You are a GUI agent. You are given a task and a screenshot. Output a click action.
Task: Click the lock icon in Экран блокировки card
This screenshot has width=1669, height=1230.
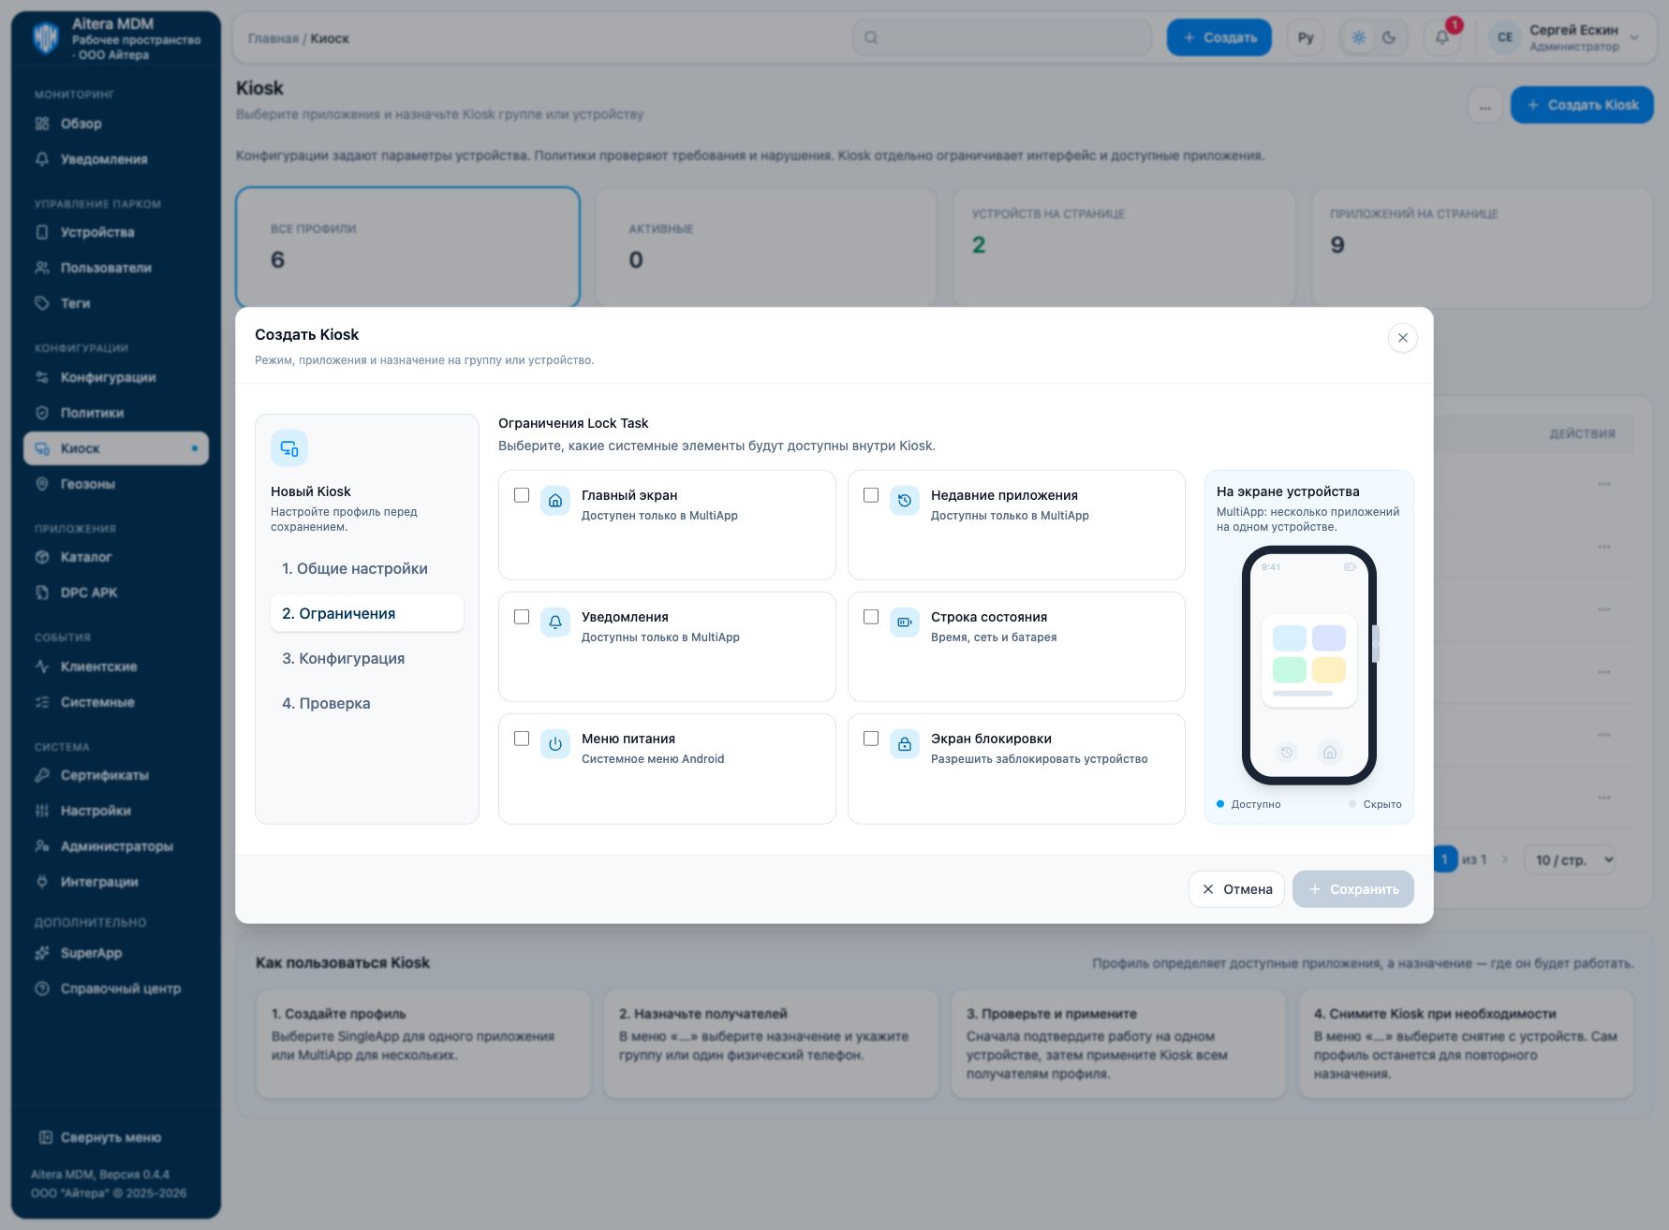(905, 744)
